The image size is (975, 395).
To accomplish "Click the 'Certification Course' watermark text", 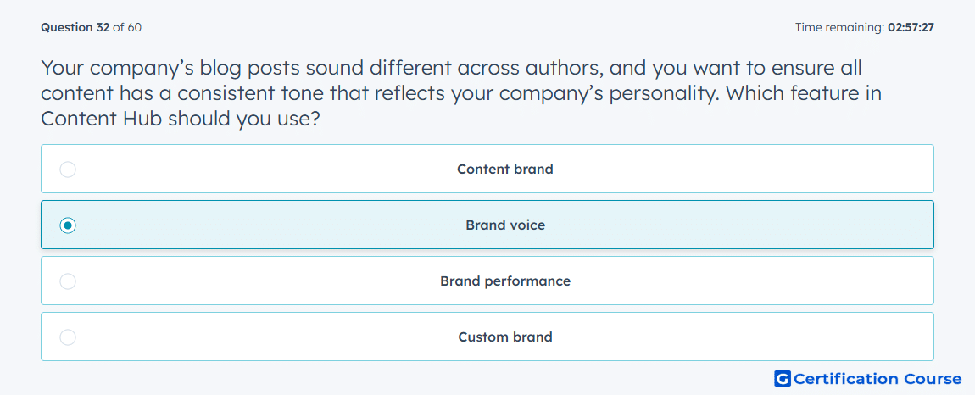I will pyautogui.click(x=877, y=379).
